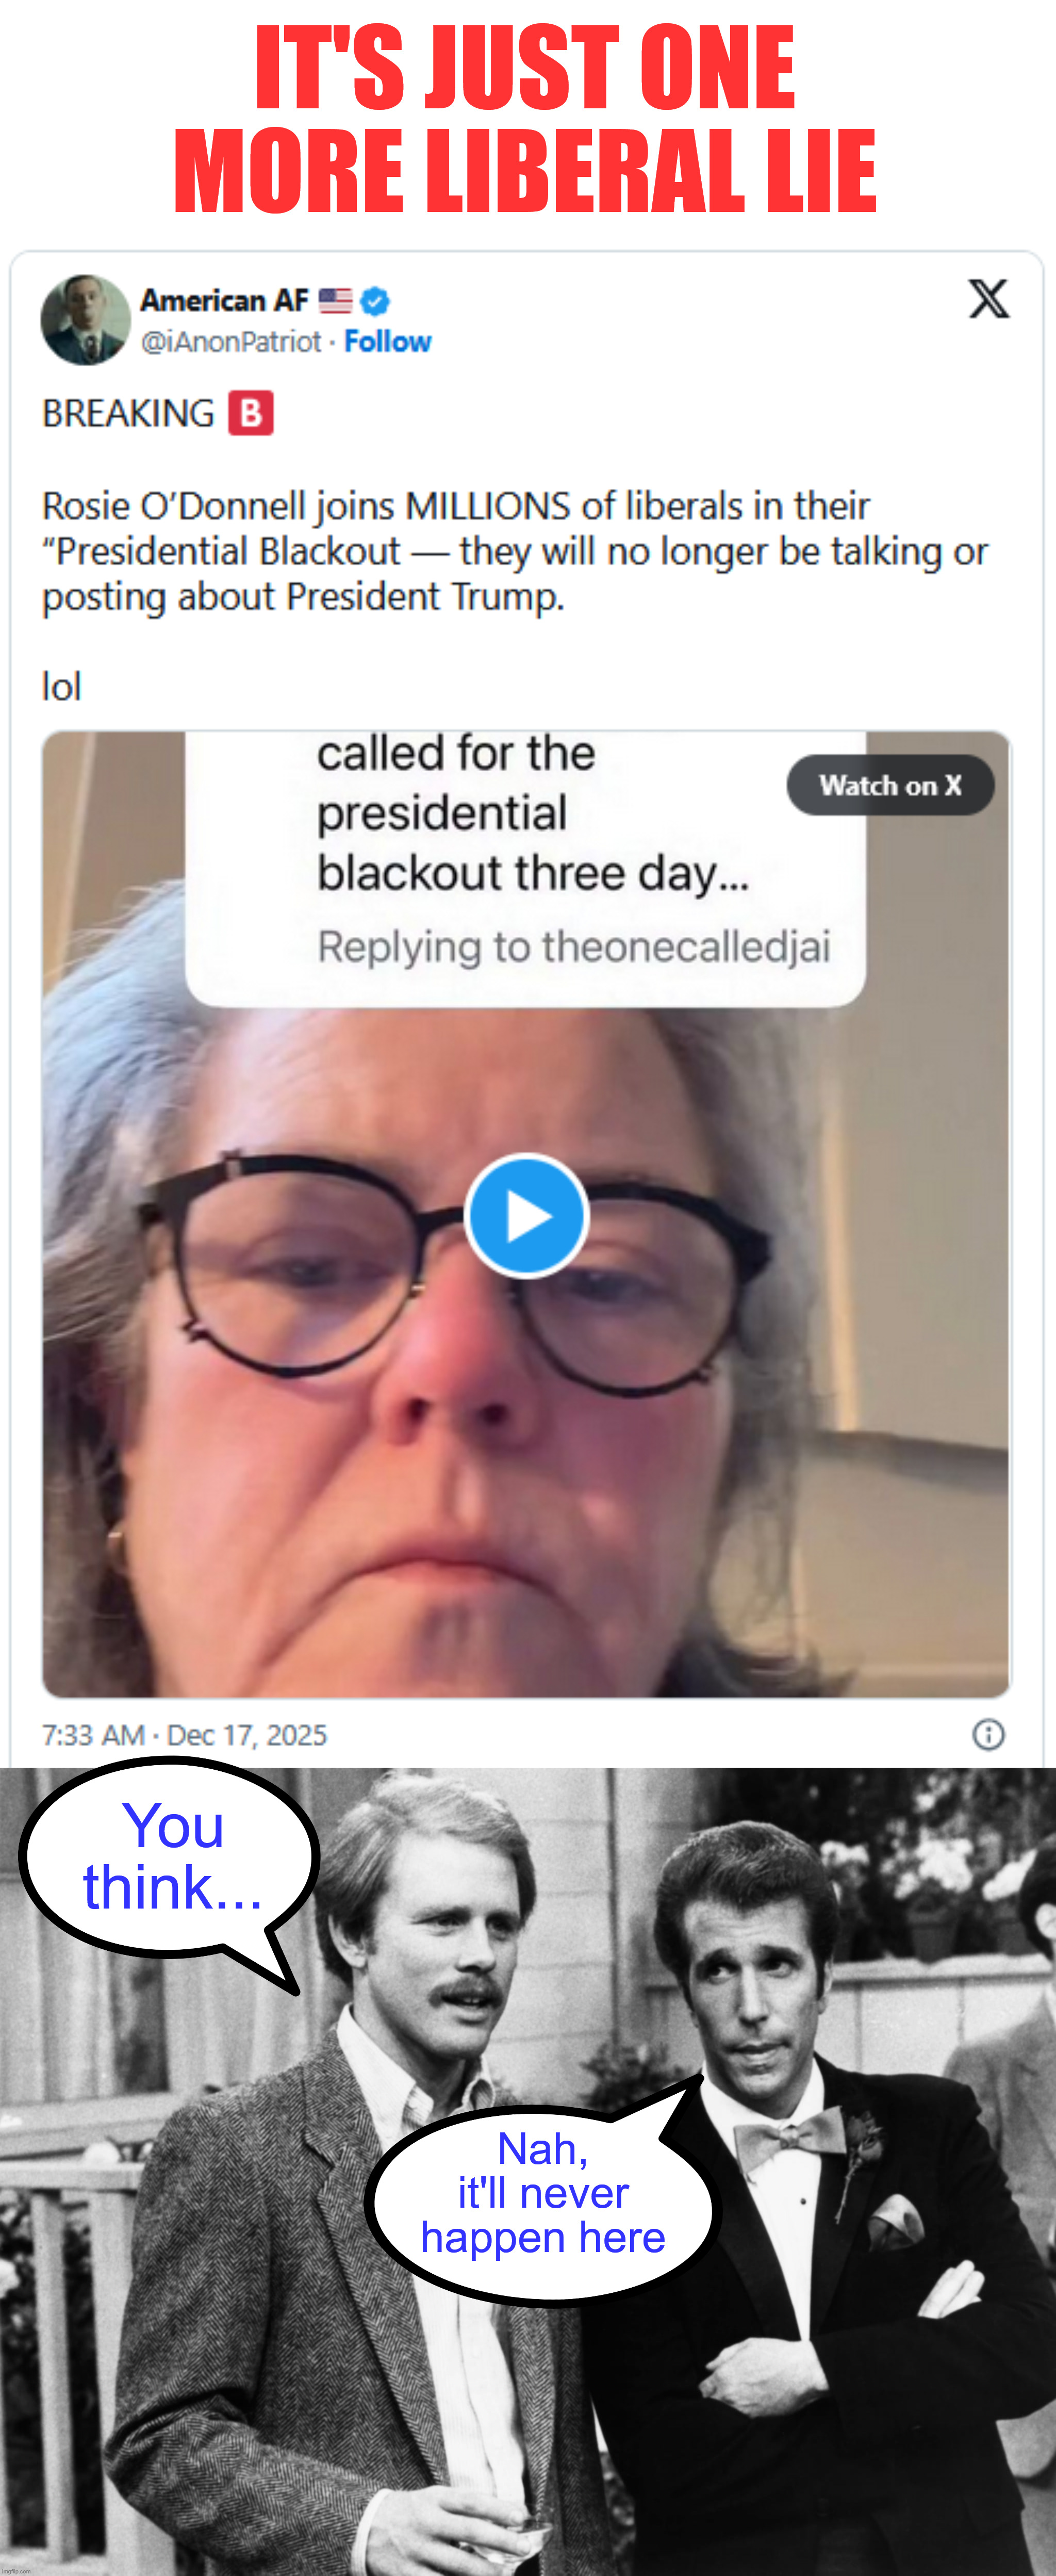Click the Follow link

click(x=387, y=342)
